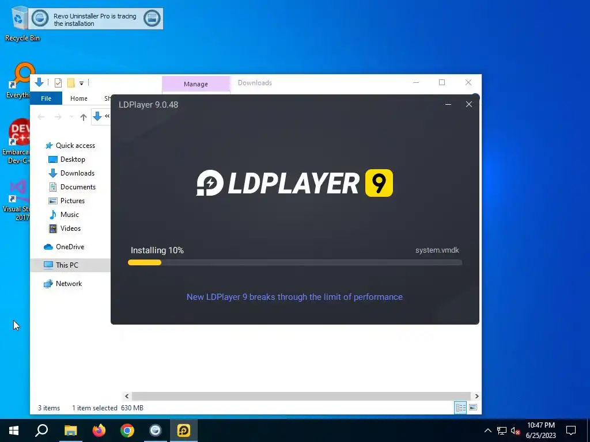Viewport: 590px width, 442px height.
Task: Click the address bar Downloads arrow icon
Action: [x=97, y=116]
